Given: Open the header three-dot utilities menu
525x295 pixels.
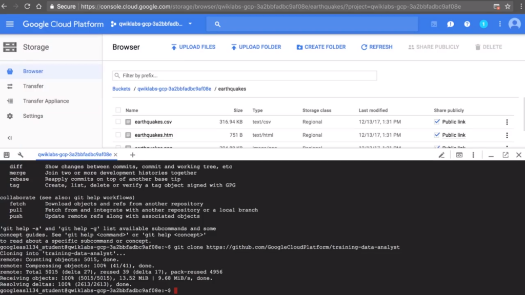Looking at the screenshot, I should pos(500,24).
